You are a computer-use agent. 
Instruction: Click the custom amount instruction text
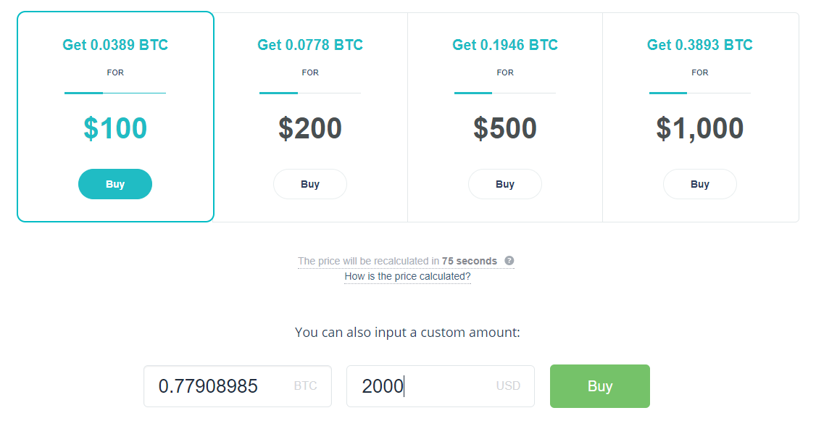407,332
